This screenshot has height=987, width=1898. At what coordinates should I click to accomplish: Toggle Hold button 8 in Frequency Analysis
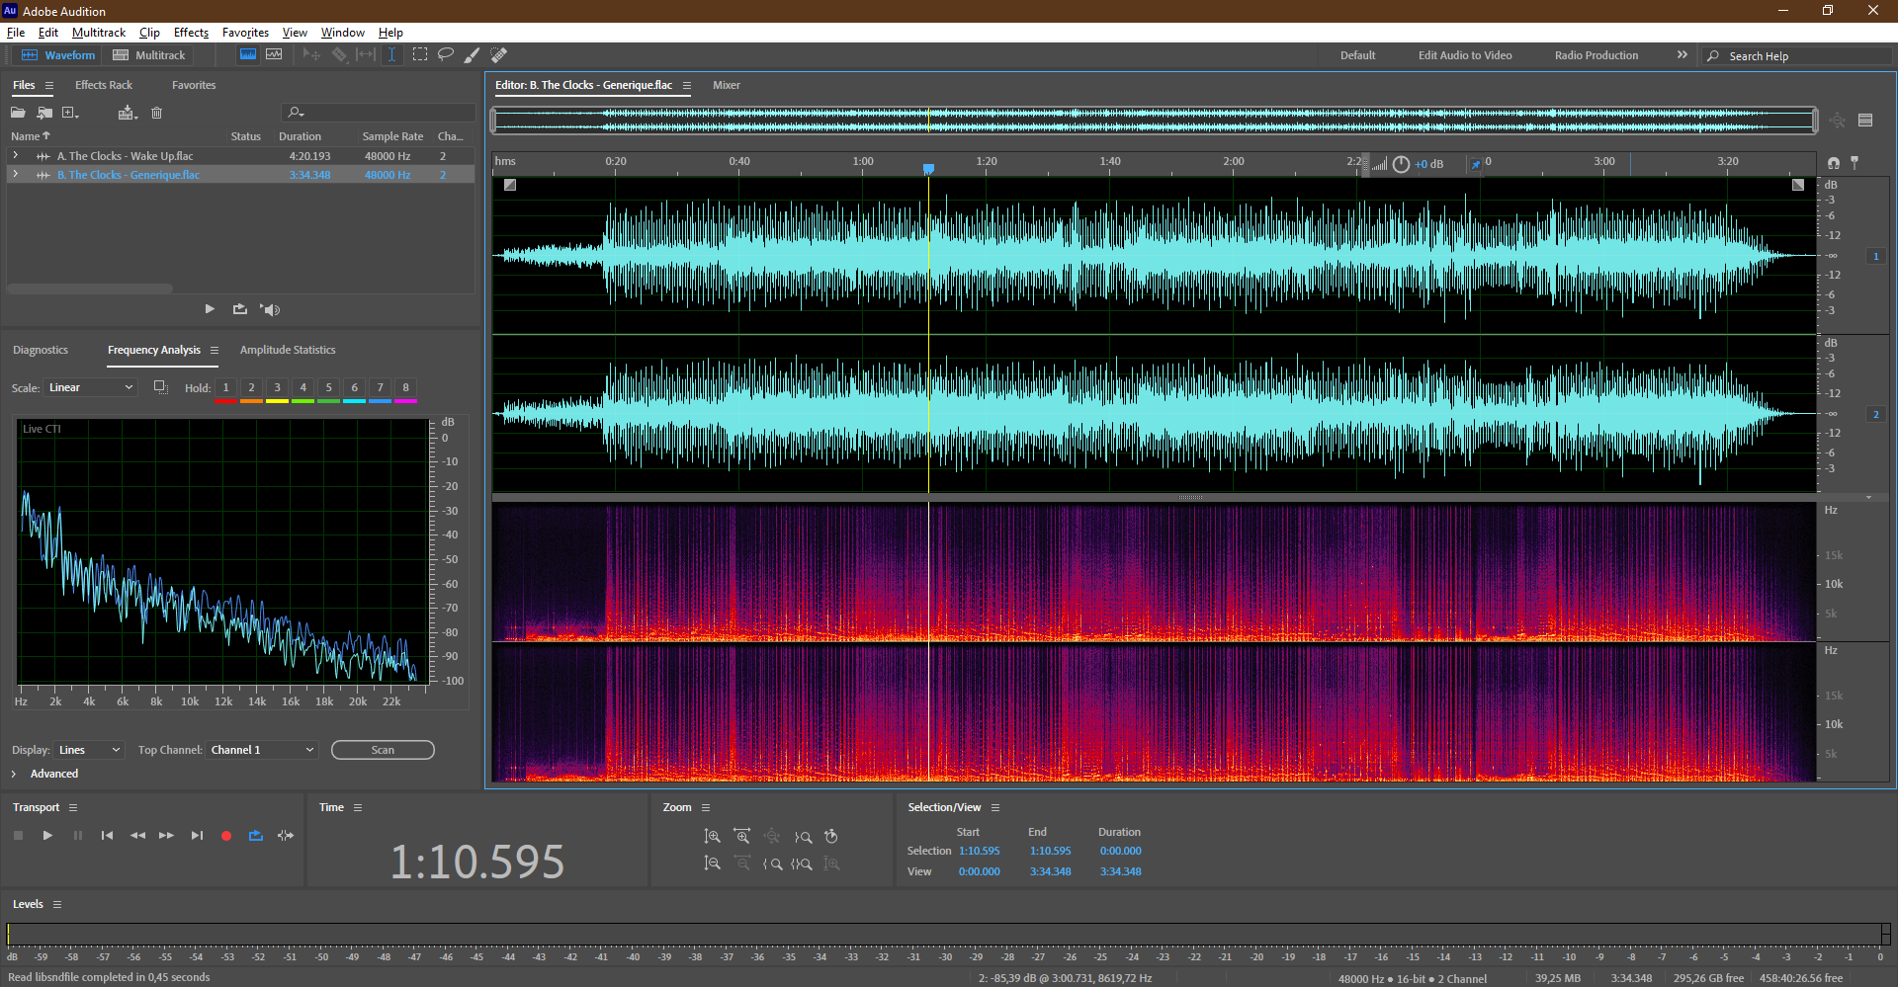click(406, 388)
